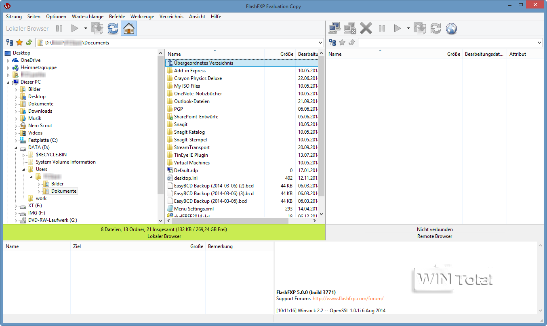The height and width of the screenshot is (326, 547).
Task: Open the remote path combo box dropdown
Action: click(x=540, y=42)
